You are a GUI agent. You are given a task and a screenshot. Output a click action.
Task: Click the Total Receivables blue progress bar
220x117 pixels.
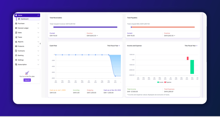pos(85,27)
